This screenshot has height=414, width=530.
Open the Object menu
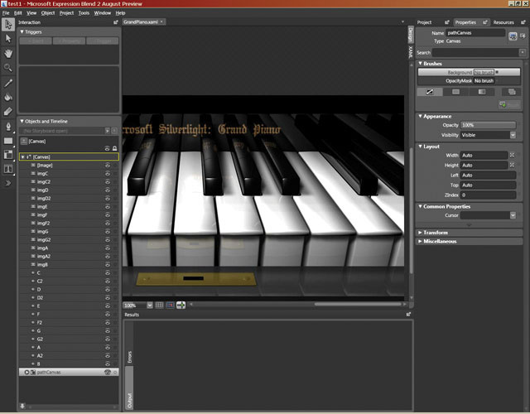pos(48,13)
